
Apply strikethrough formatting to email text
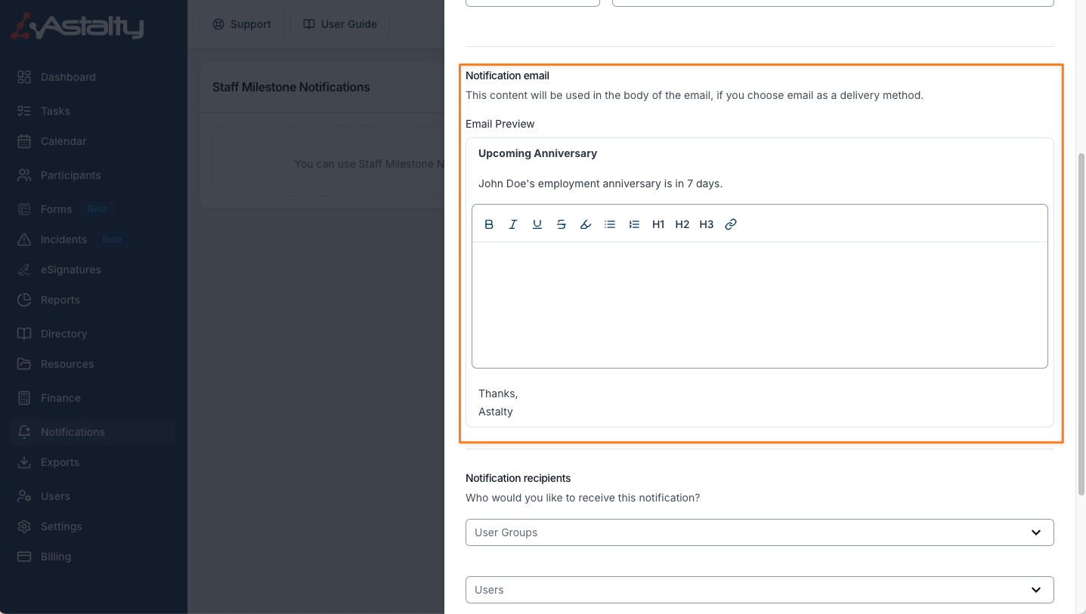(x=562, y=224)
